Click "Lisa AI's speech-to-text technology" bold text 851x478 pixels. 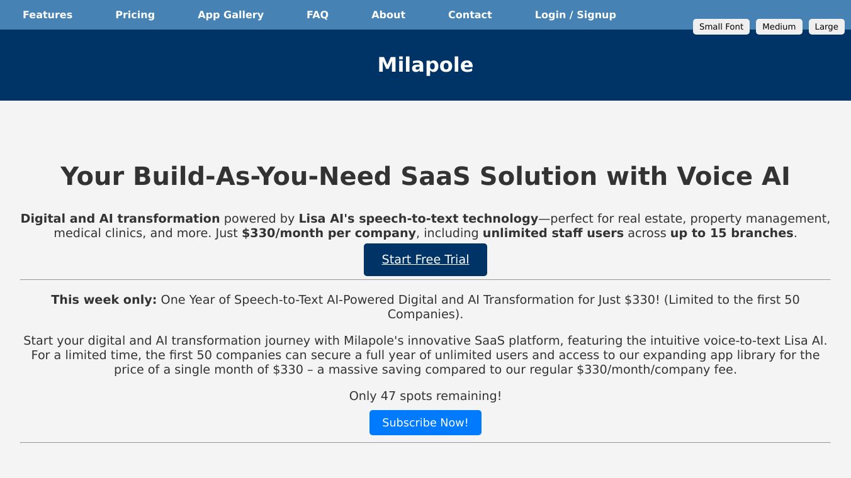[419, 218]
